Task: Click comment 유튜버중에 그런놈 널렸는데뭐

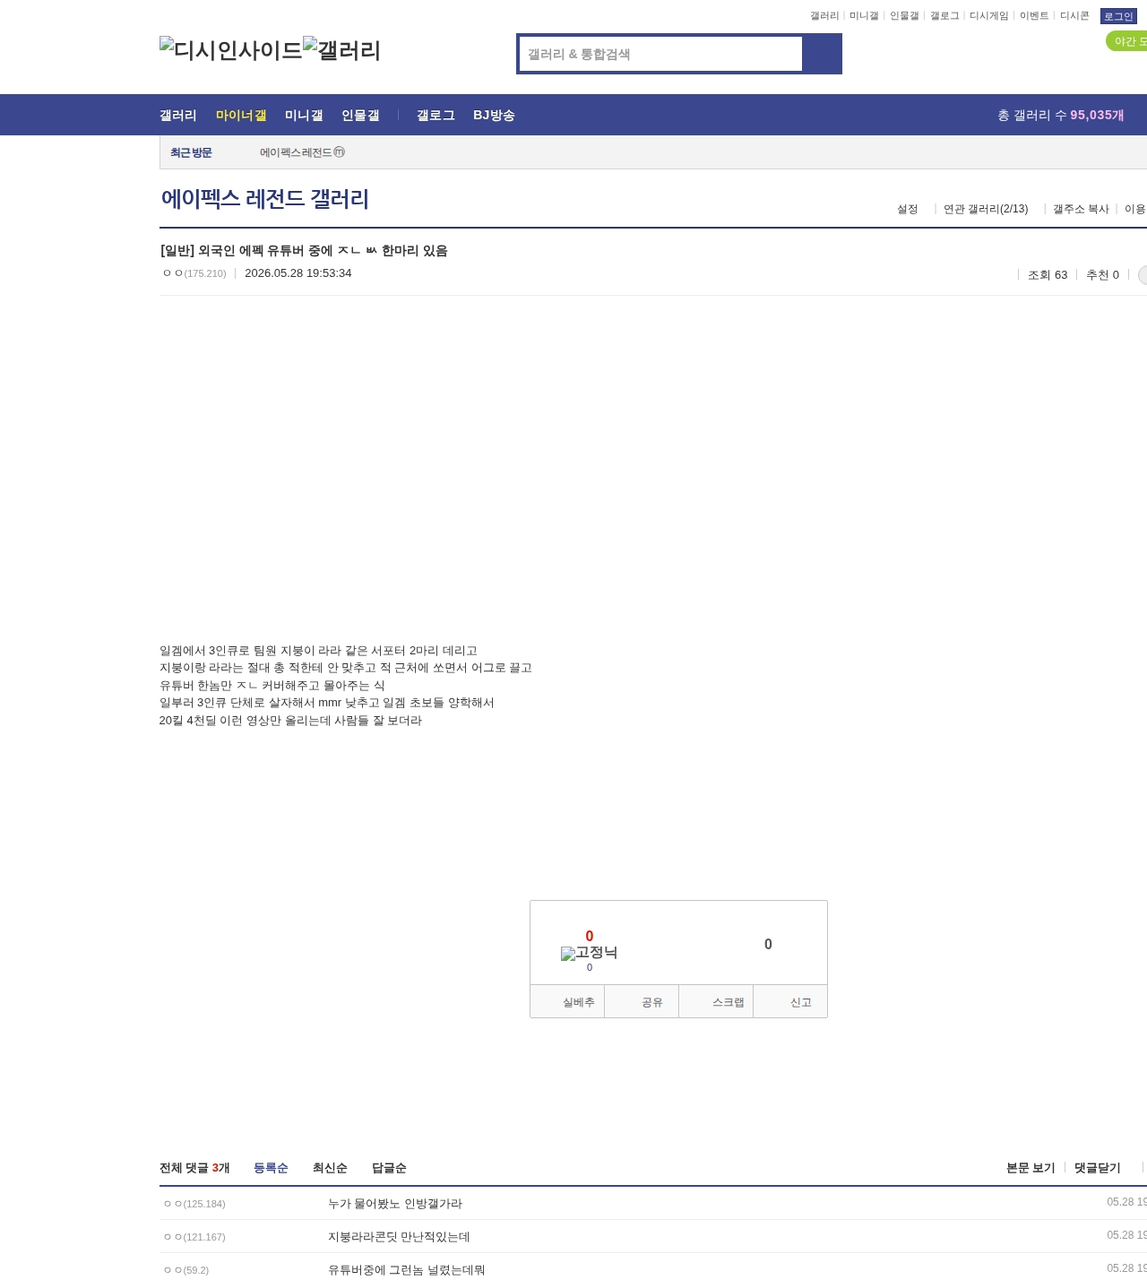Action: coord(407,1270)
